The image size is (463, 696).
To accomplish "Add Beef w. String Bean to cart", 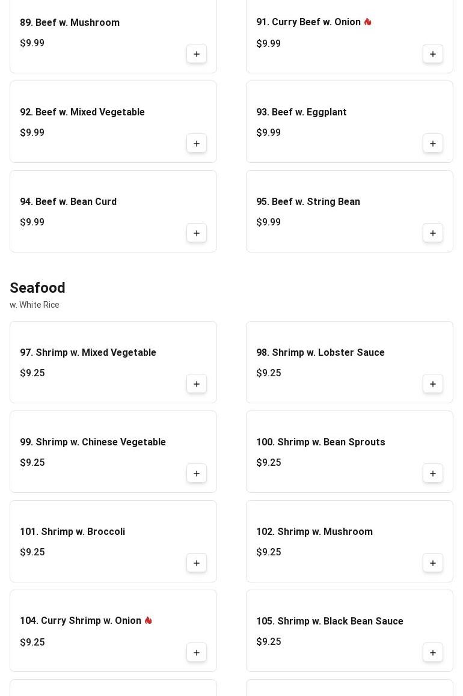I will pyautogui.click(x=433, y=233).
